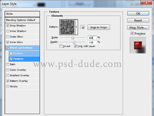
Task: Enable the Contour sub-option checkbox
Action: 11,53
